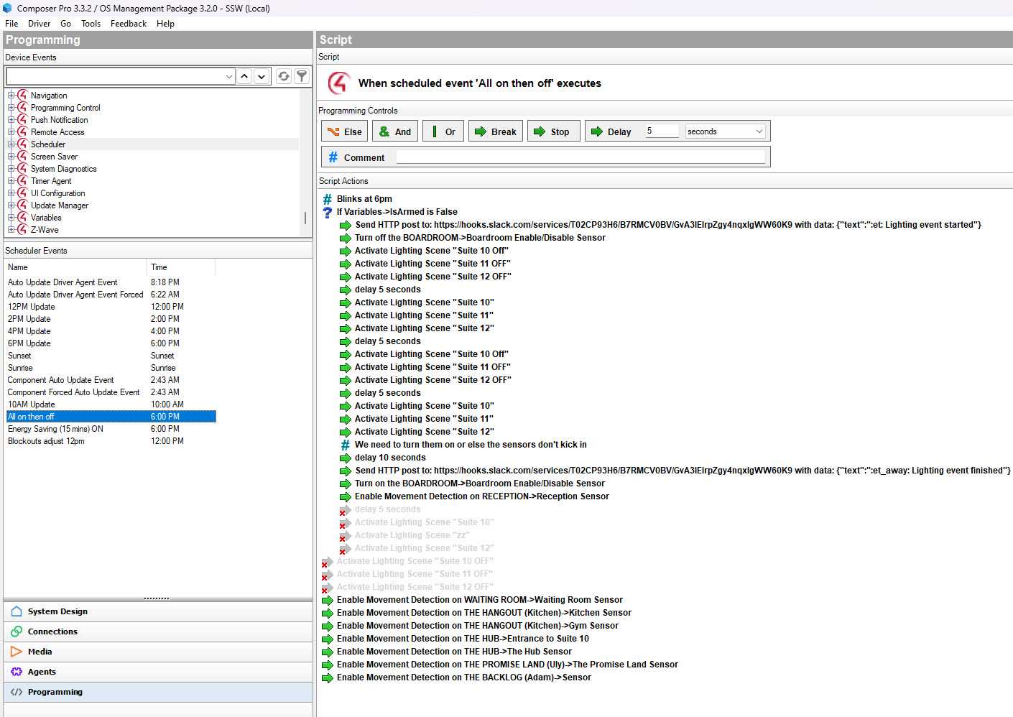The height and width of the screenshot is (717, 1013).
Task: Switch to the System Design view
Action: pyautogui.click(x=57, y=611)
